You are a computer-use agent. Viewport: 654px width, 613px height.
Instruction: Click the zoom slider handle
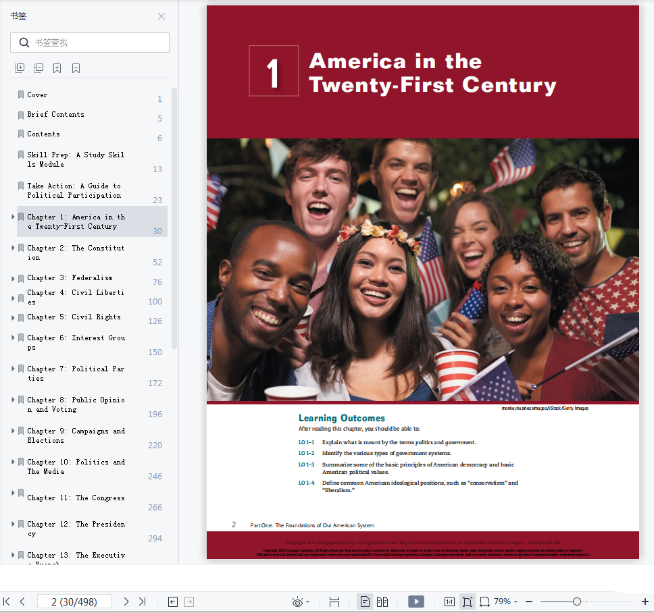click(x=577, y=602)
